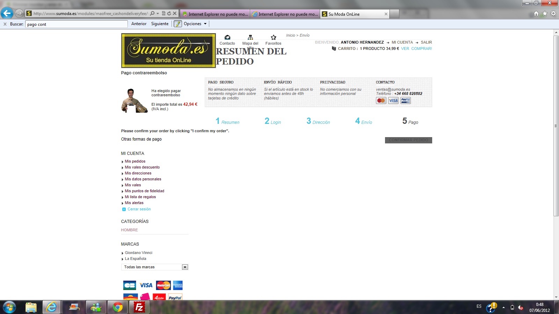Click the Favoritos star icon on site

click(274, 37)
